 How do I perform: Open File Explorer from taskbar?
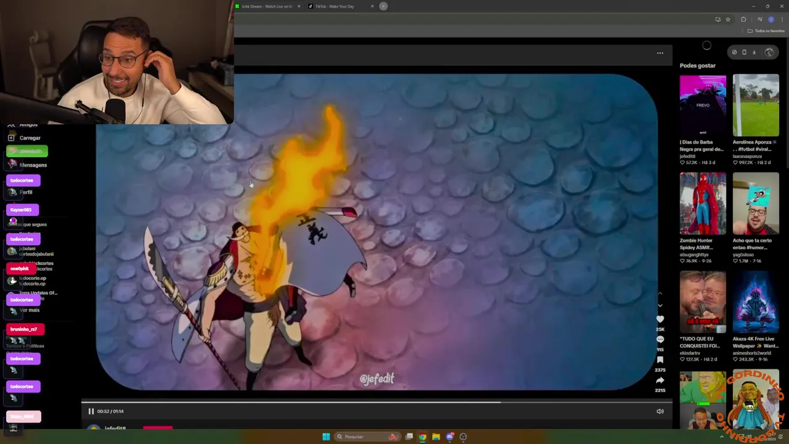coord(436,437)
